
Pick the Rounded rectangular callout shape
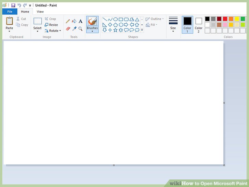(x=126, y=30)
